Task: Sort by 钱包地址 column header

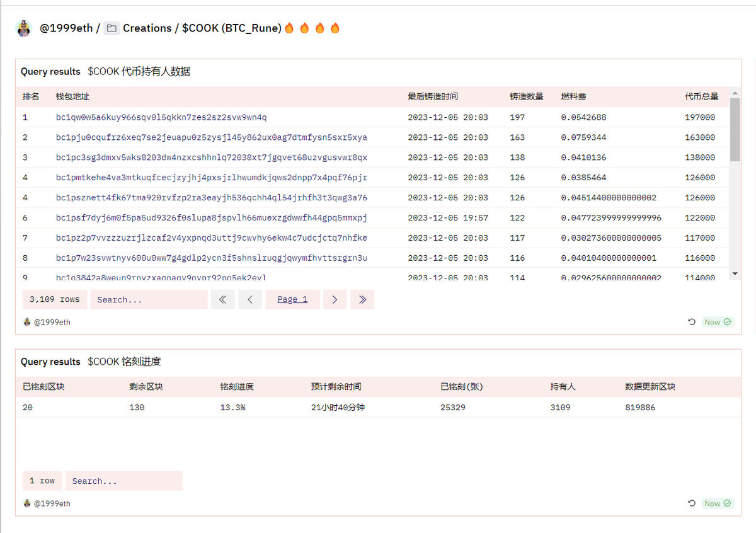Action: [x=72, y=96]
